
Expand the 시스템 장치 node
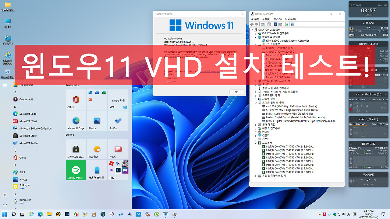click(256, 99)
